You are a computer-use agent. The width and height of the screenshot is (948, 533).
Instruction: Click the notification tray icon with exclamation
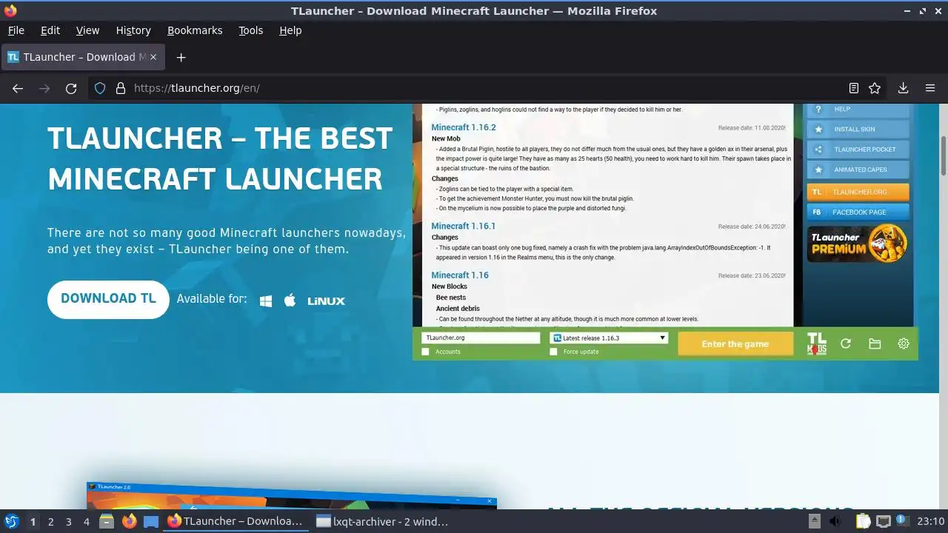click(902, 521)
